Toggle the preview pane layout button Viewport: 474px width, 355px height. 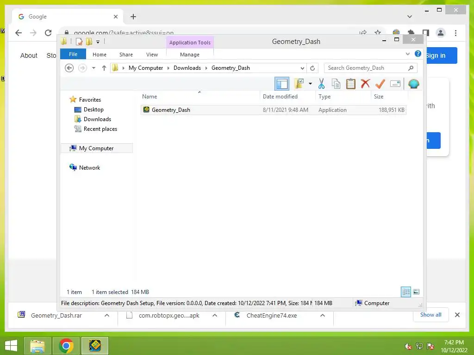(282, 84)
